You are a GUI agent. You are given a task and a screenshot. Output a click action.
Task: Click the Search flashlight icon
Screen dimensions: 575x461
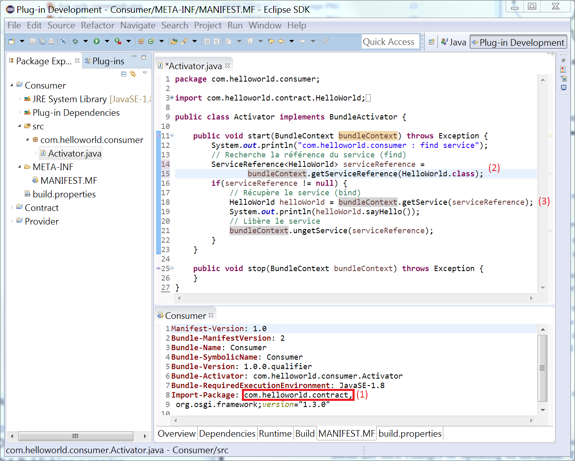coord(184,41)
